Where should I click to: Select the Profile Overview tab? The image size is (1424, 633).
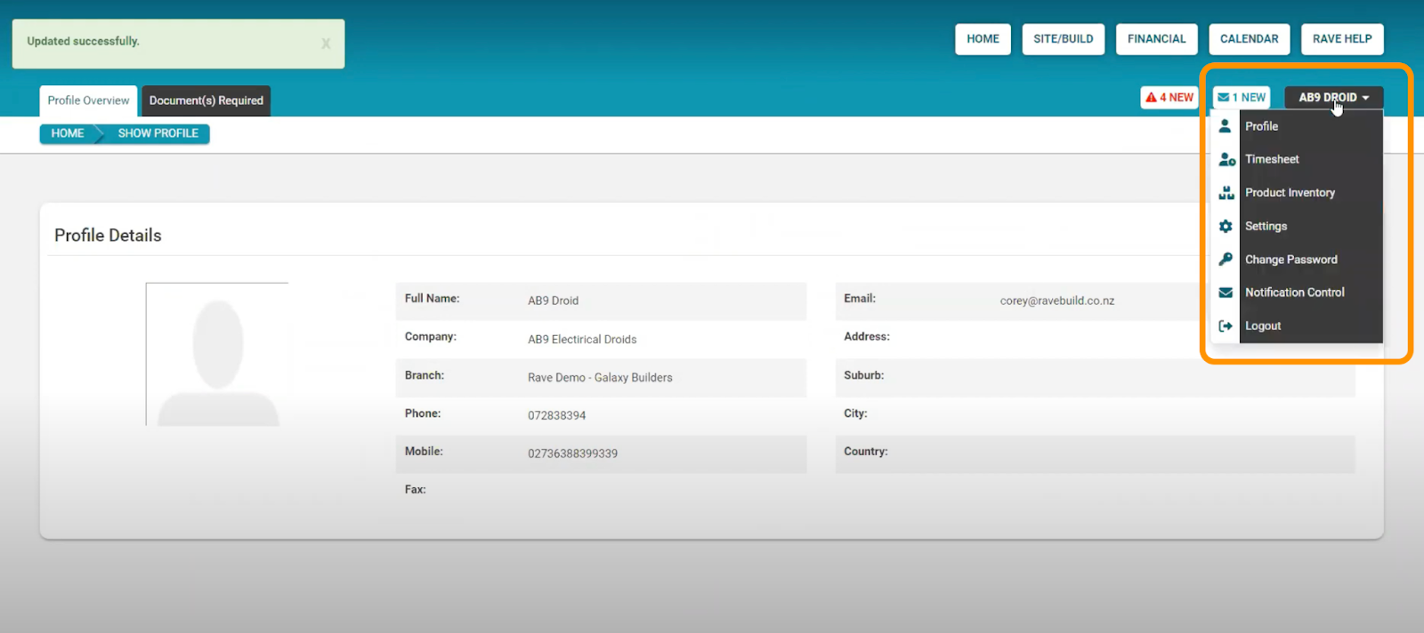pos(88,100)
